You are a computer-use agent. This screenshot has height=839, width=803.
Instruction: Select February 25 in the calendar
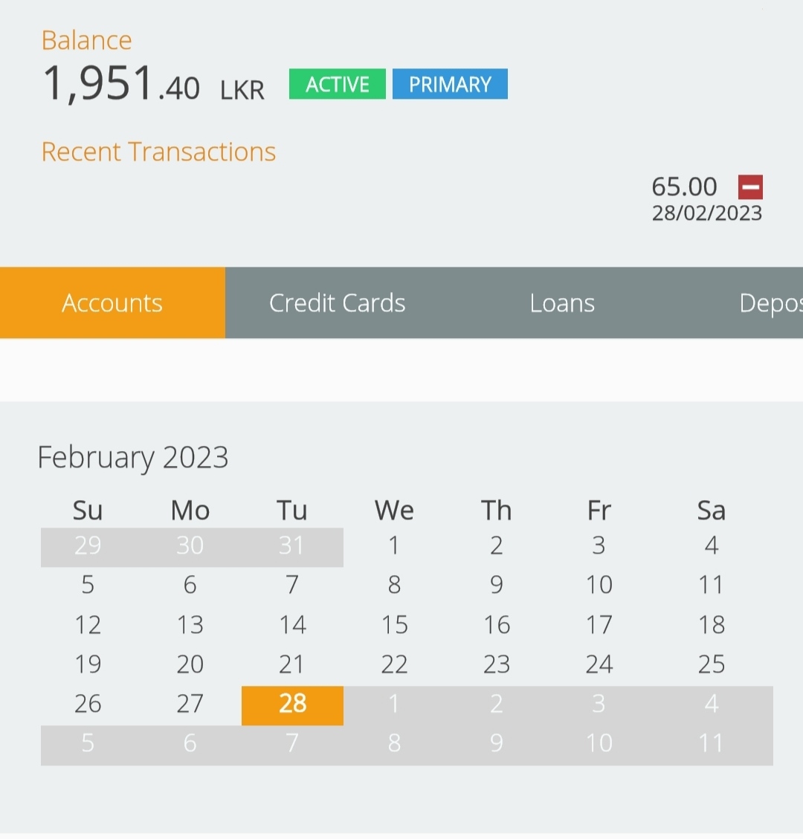(712, 664)
